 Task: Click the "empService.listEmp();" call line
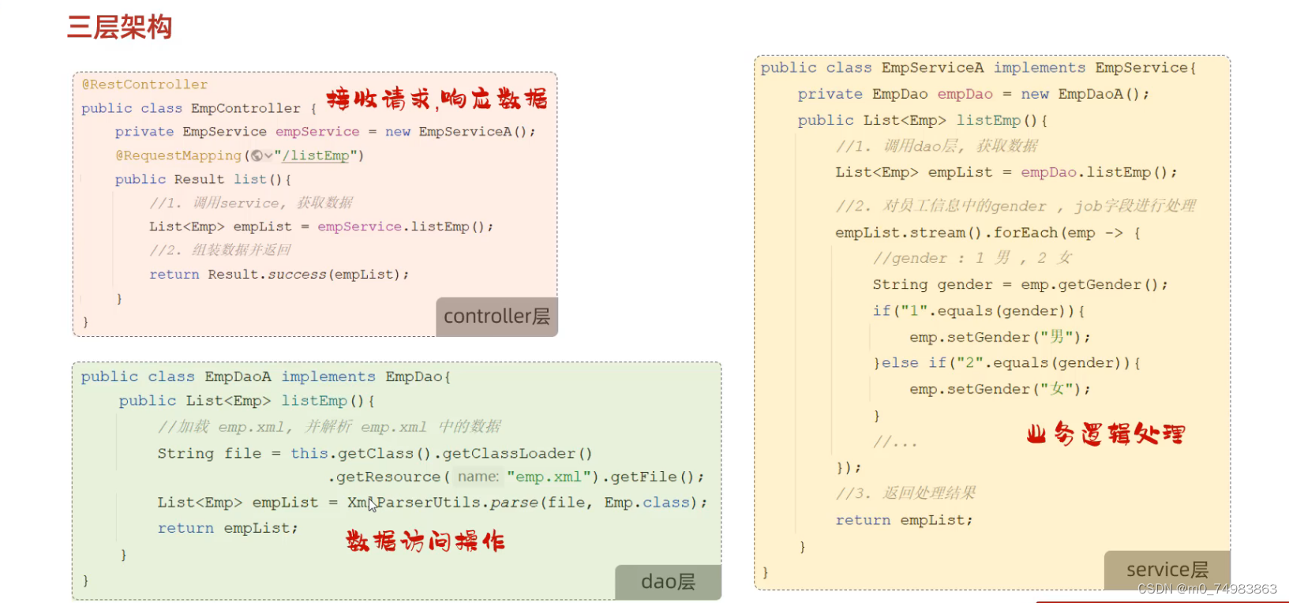click(321, 227)
